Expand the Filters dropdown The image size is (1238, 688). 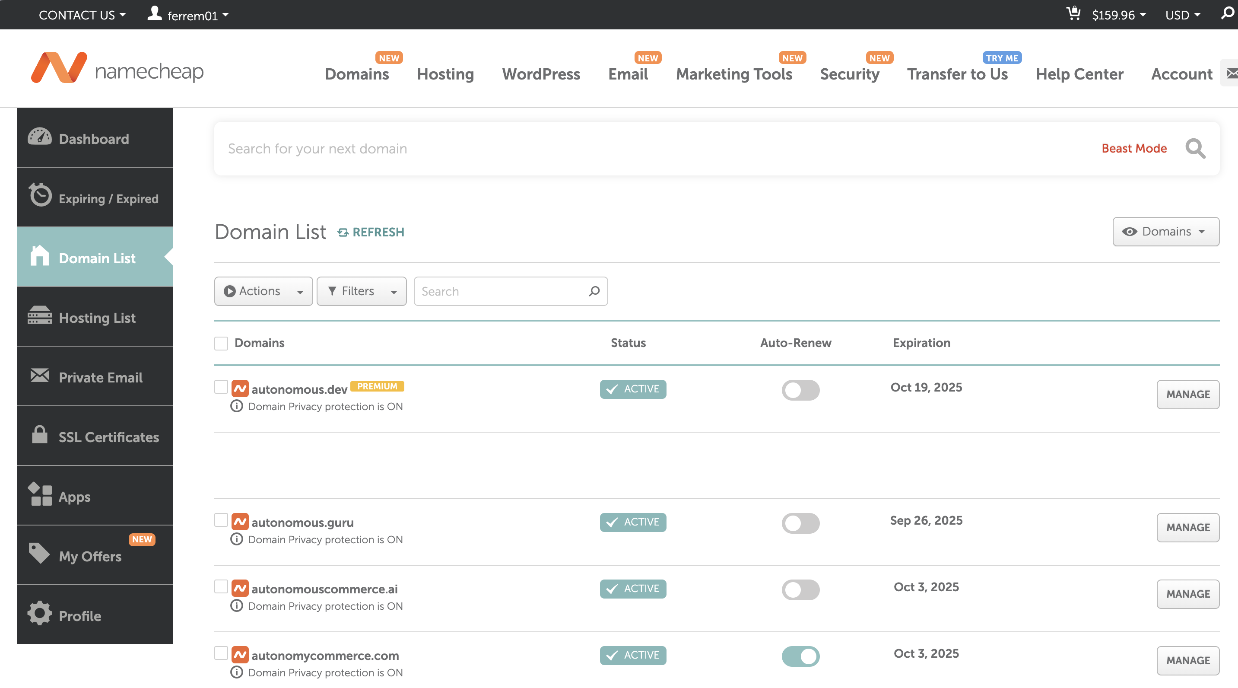[362, 291]
